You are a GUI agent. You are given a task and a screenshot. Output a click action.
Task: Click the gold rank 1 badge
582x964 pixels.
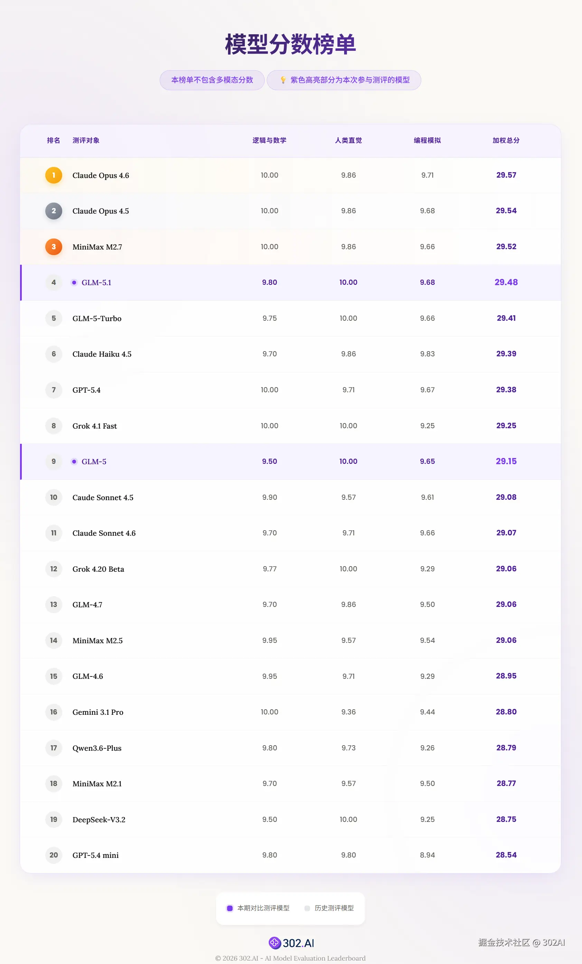coord(54,175)
